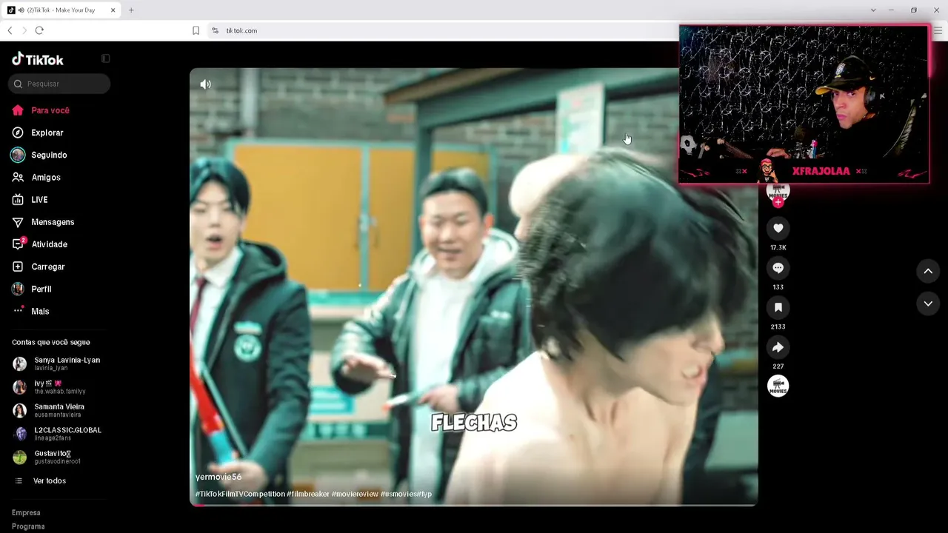Go to the previous video
This screenshot has width=948, height=533.
point(928,271)
